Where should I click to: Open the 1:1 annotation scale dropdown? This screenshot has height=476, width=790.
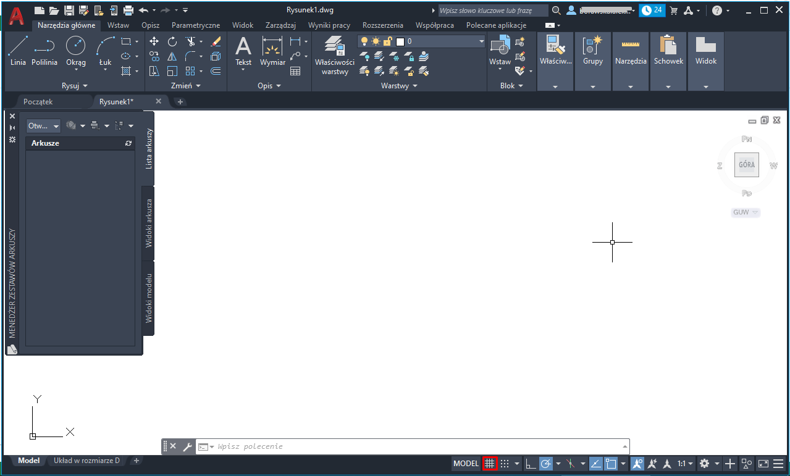(x=685, y=464)
